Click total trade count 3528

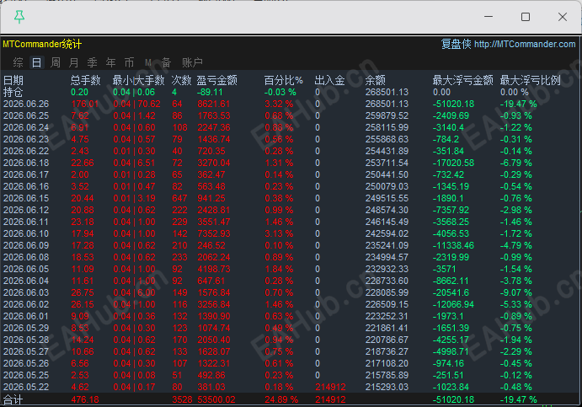[182, 400]
